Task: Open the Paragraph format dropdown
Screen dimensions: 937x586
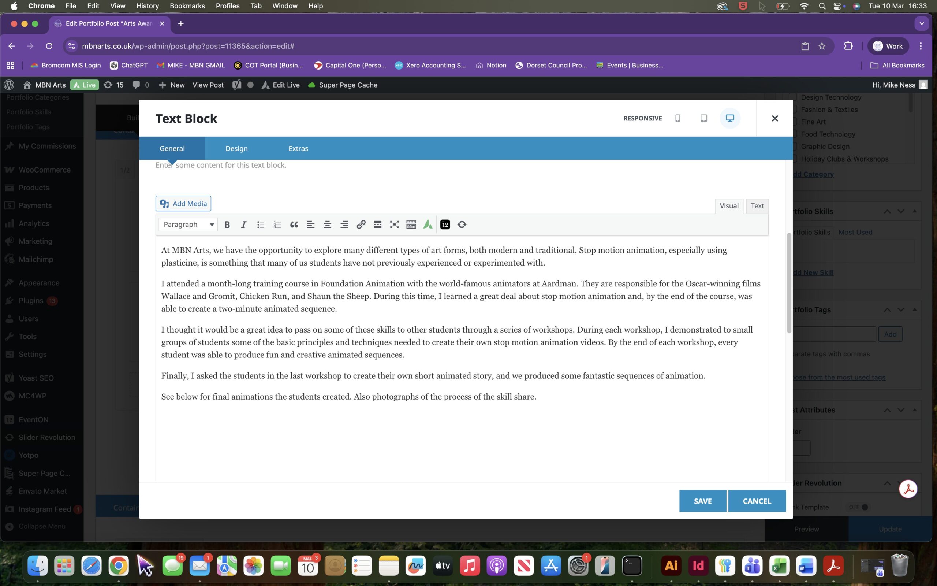Action: pos(188,225)
